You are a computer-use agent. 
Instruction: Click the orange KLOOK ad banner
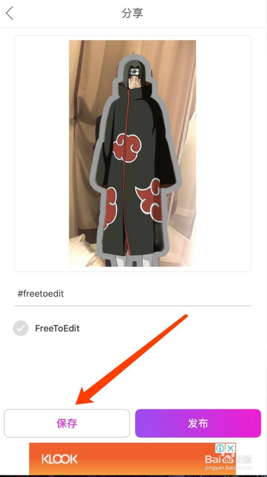pos(132,458)
